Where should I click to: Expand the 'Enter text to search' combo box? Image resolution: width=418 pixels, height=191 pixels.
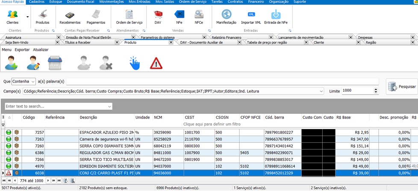pyautogui.click(x=109, y=106)
